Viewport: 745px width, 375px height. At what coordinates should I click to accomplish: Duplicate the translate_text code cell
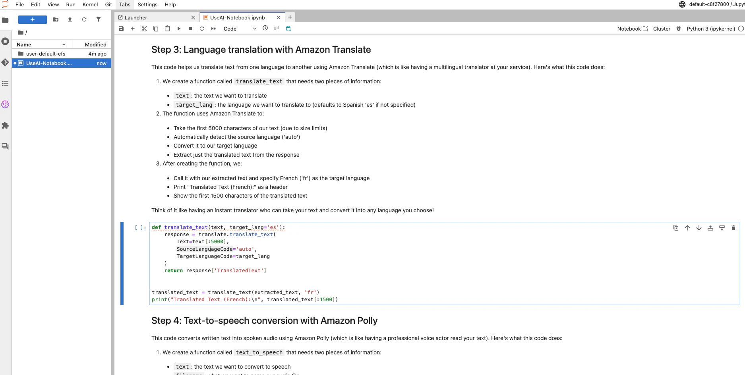[x=676, y=228]
